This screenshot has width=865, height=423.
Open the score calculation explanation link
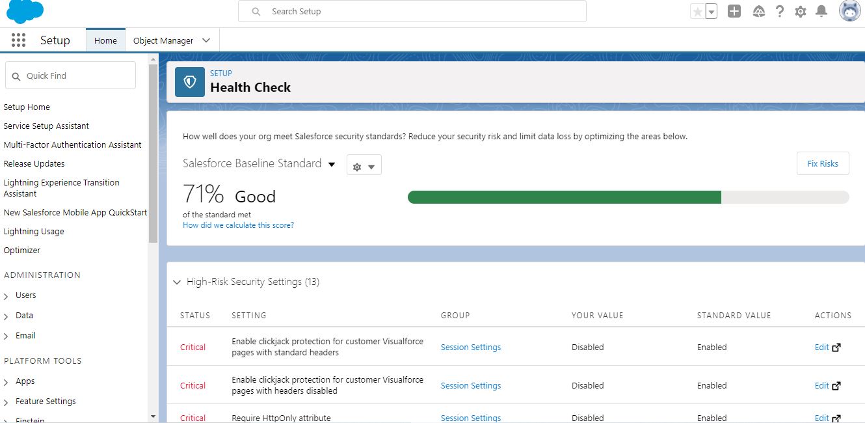click(x=237, y=225)
